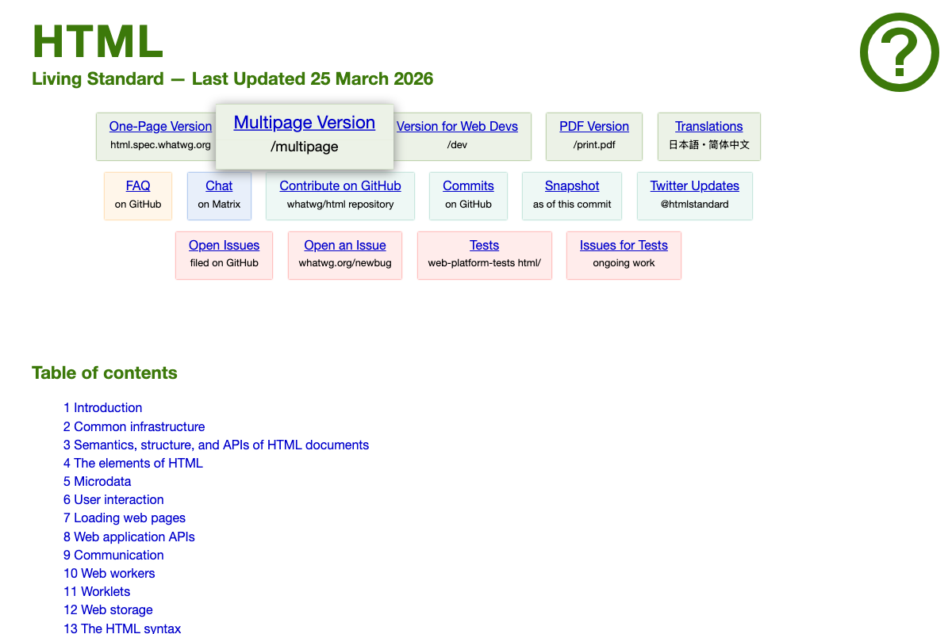Open the Version for Web Devs link
This screenshot has width=952, height=634.
(457, 126)
